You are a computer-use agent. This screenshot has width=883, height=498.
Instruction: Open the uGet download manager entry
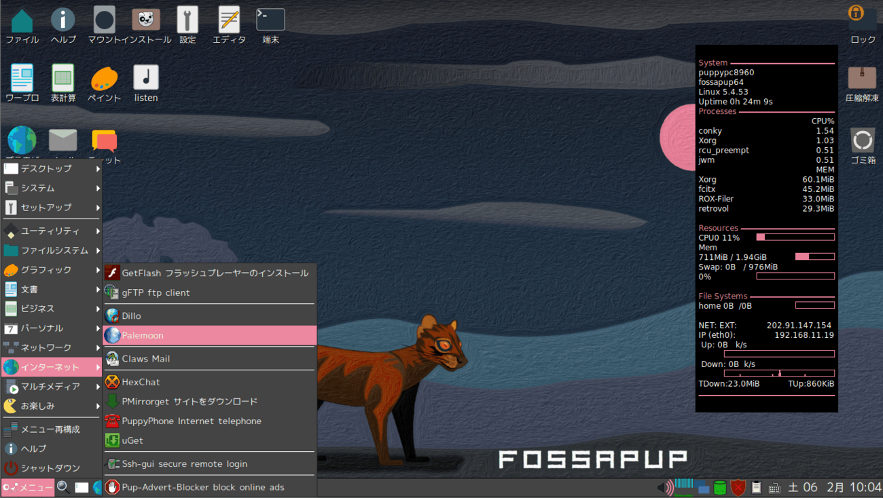click(x=210, y=440)
